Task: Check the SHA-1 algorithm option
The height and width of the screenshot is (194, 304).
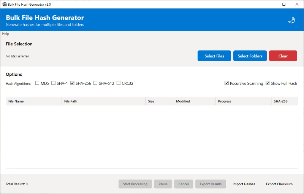Action: (54, 83)
